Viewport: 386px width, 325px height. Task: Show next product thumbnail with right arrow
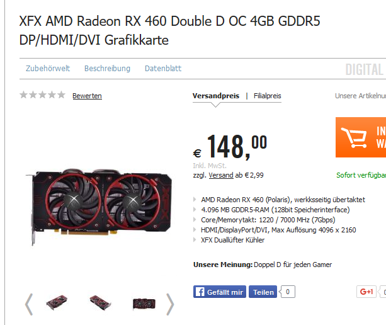(170, 304)
